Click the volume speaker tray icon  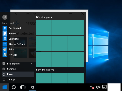[98, 87]
